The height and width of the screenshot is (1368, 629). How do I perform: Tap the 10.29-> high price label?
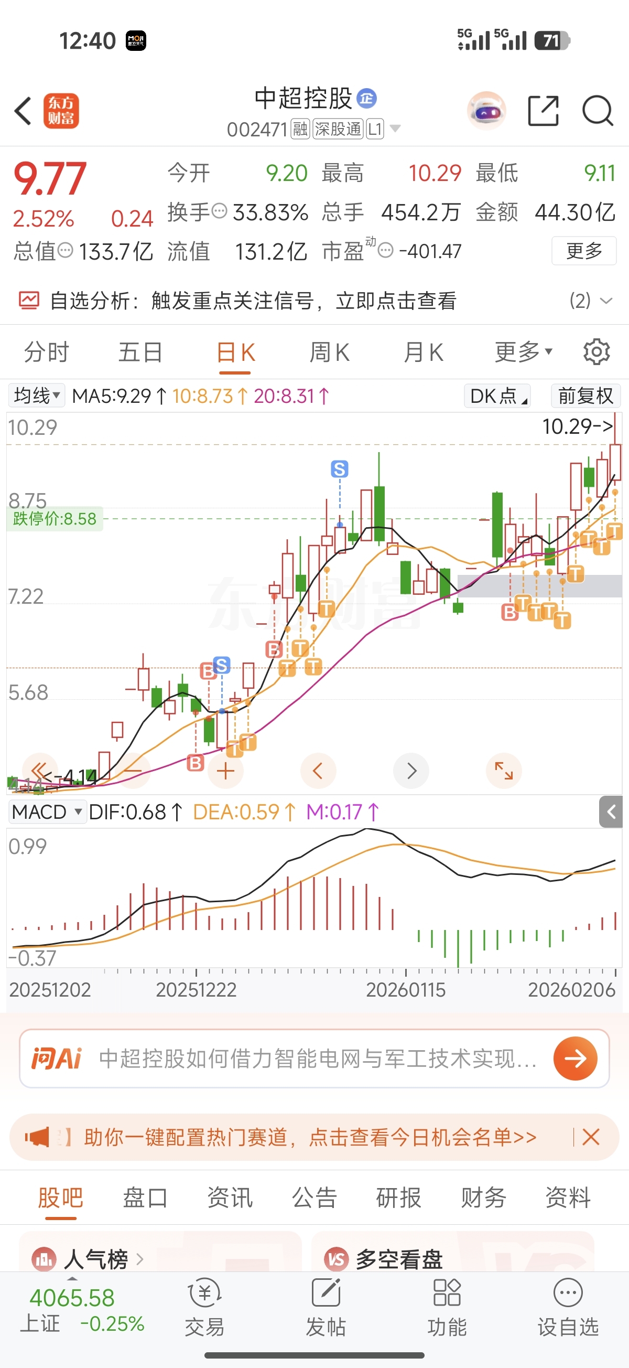tap(578, 426)
